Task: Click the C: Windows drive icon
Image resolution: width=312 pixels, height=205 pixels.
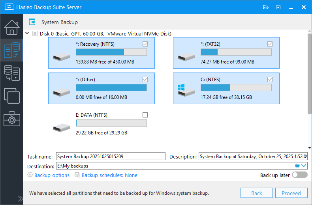Action: (x=186, y=90)
